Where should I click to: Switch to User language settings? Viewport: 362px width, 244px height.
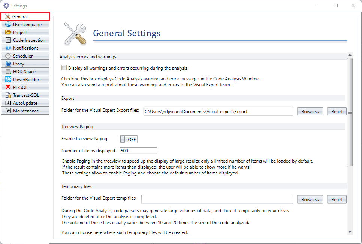point(25,24)
